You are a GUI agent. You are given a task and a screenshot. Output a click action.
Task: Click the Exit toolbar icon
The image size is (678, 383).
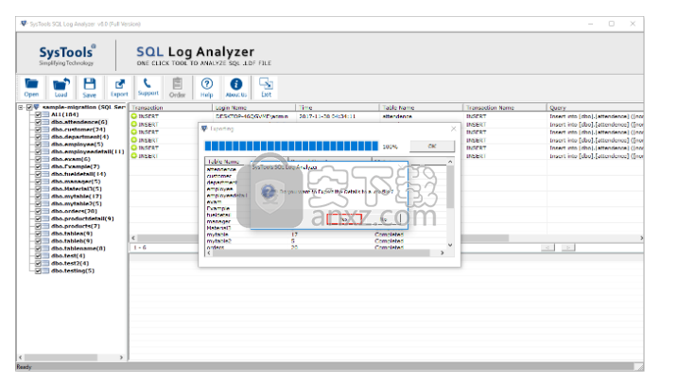click(266, 83)
